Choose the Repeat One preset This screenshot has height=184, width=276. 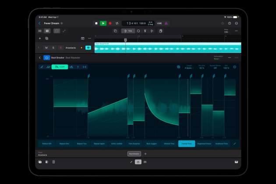[64, 144]
